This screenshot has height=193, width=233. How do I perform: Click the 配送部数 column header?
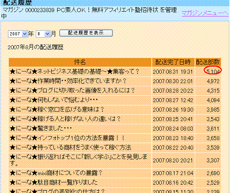[208, 62]
